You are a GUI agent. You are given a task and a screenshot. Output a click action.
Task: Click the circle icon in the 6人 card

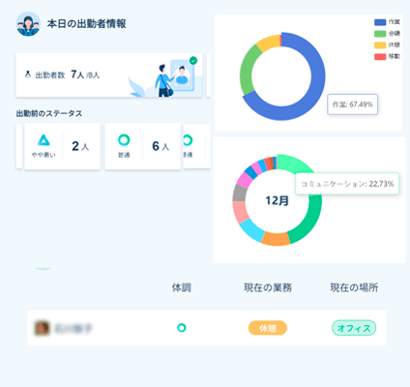pyautogui.click(x=124, y=140)
